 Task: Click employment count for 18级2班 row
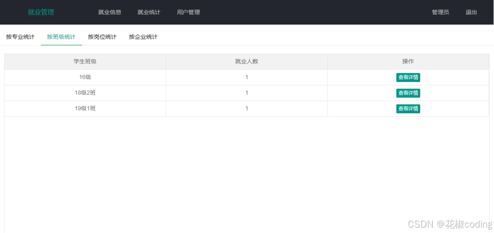point(247,93)
